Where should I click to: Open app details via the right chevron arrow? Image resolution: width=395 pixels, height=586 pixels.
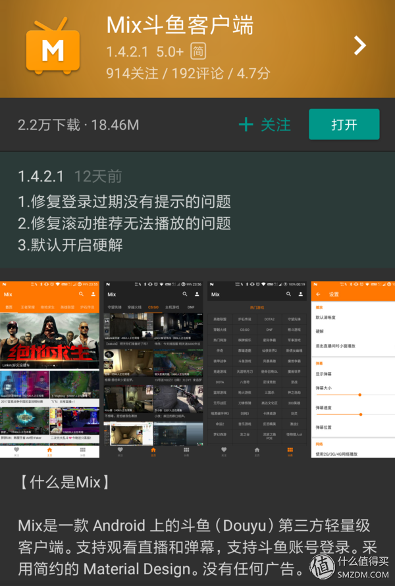pos(360,45)
